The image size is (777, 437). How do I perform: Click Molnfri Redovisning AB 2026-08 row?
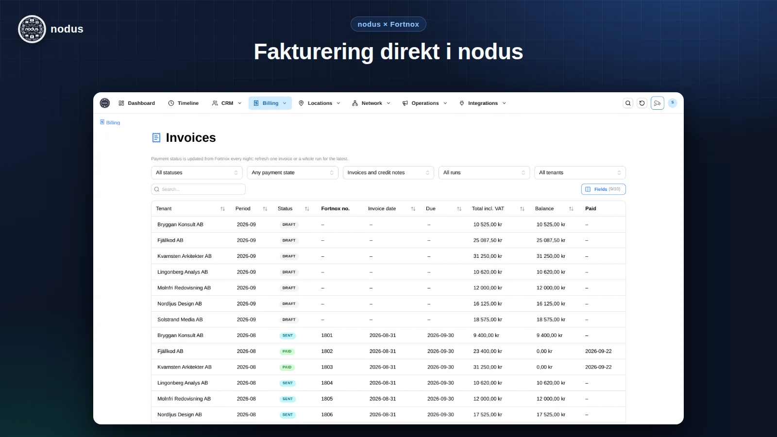(x=388, y=399)
